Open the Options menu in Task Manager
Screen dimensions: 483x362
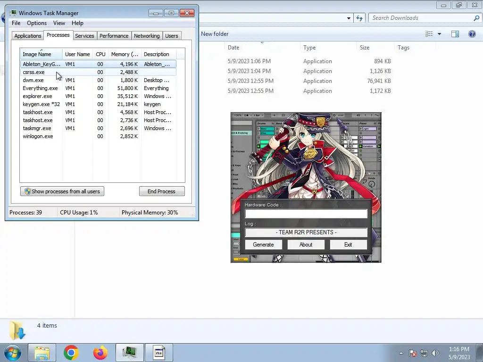(x=37, y=23)
